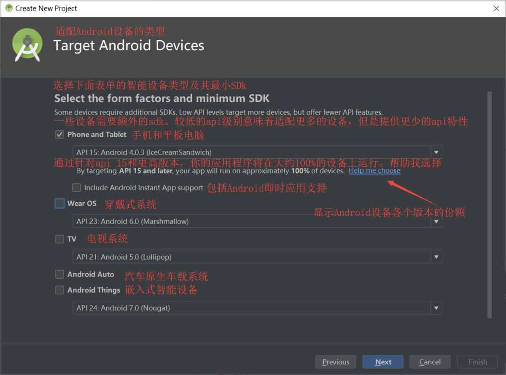Image resolution: width=506 pixels, height=375 pixels.
Task: Check the Wear OS checkbox
Action: tap(59, 203)
